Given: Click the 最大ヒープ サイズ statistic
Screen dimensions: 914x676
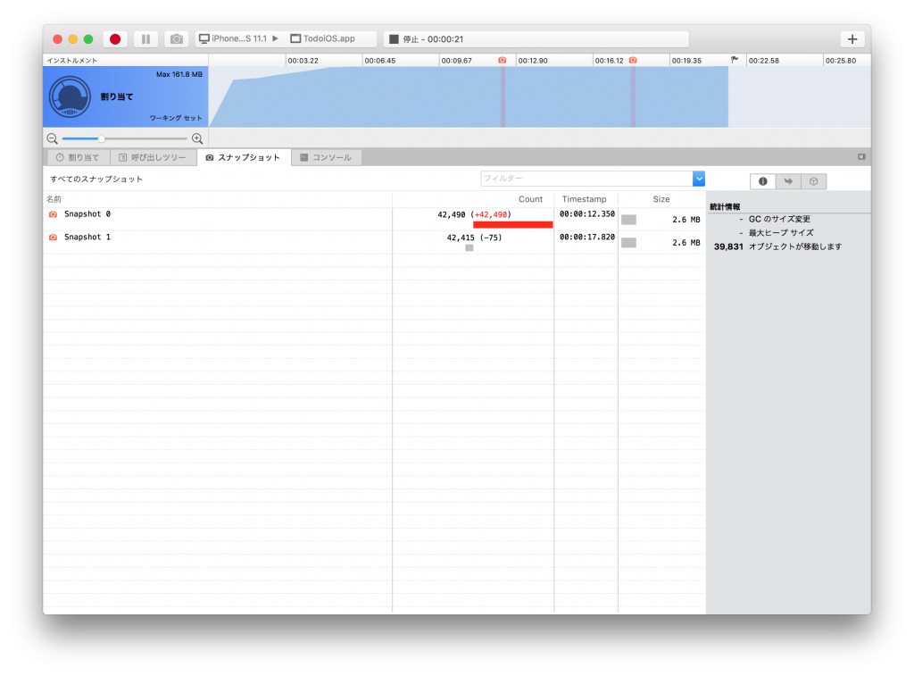Looking at the screenshot, I should 781,233.
